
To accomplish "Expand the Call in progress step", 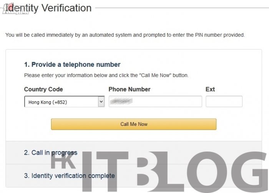I will click(x=51, y=153).
